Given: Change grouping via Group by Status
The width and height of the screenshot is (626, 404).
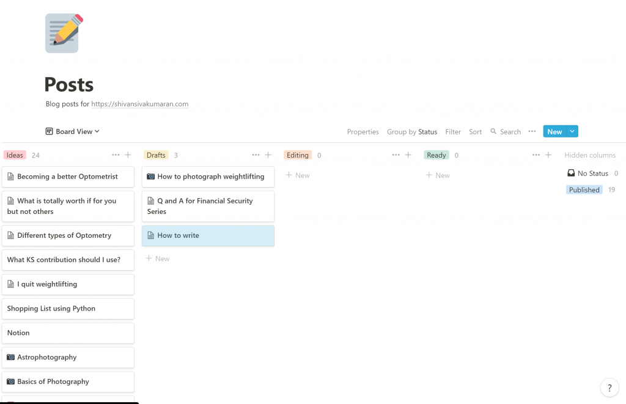Looking at the screenshot, I should coord(412,131).
